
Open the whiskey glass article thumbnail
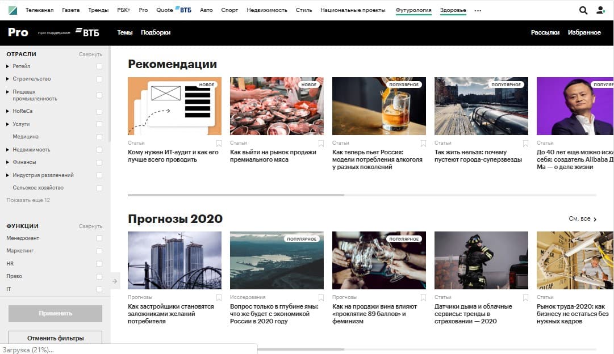point(379,106)
